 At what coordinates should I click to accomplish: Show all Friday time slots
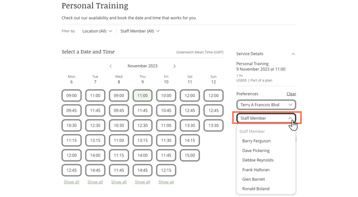(x=166, y=182)
